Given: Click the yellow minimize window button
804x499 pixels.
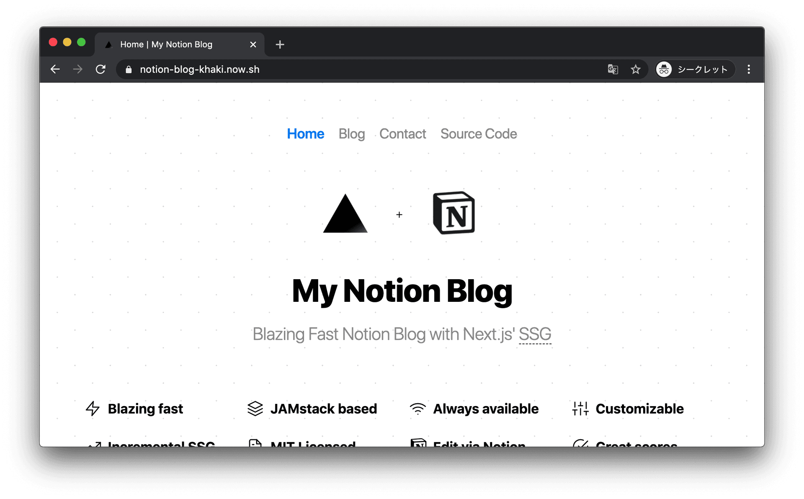Looking at the screenshot, I should click(x=67, y=42).
